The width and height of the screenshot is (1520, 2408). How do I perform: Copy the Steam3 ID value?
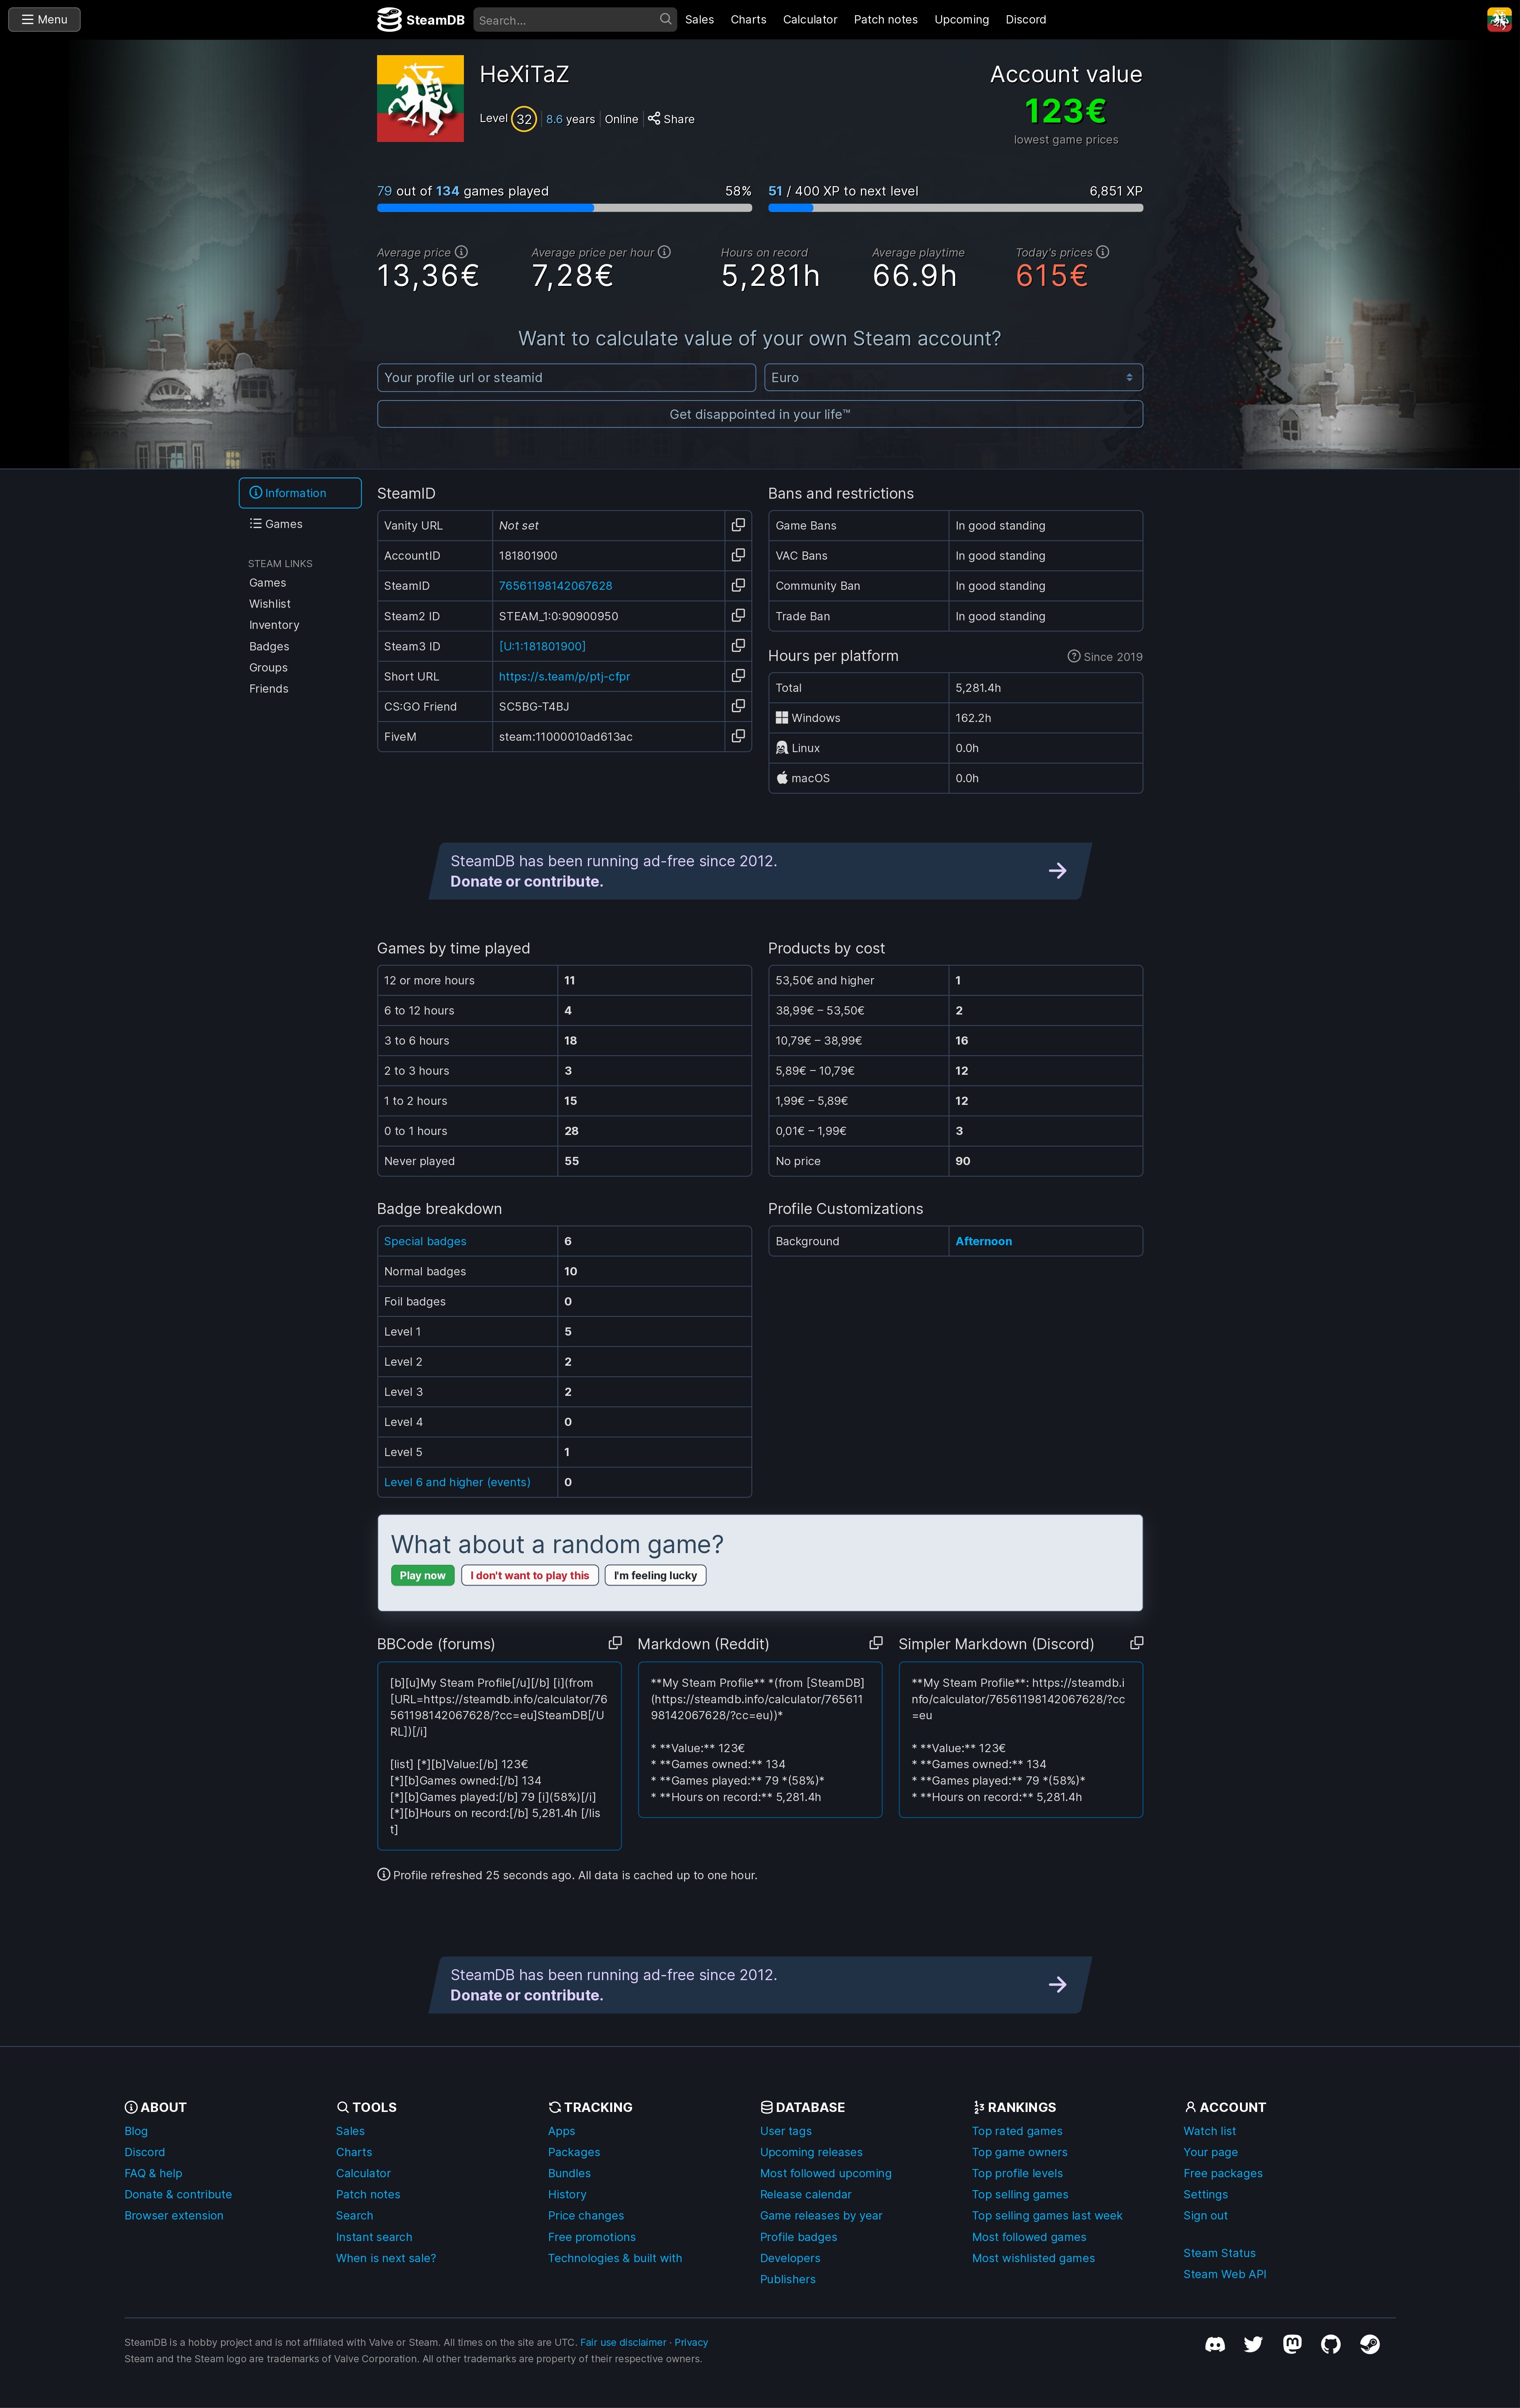(x=738, y=646)
